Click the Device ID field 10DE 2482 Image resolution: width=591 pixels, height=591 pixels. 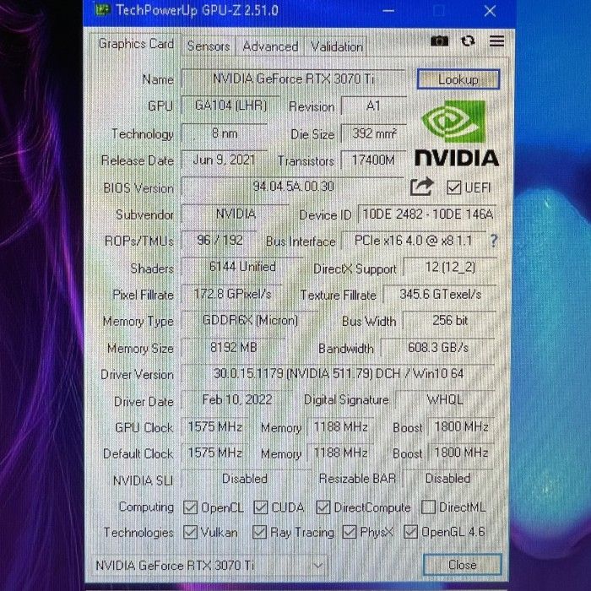click(x=427, y=214)
